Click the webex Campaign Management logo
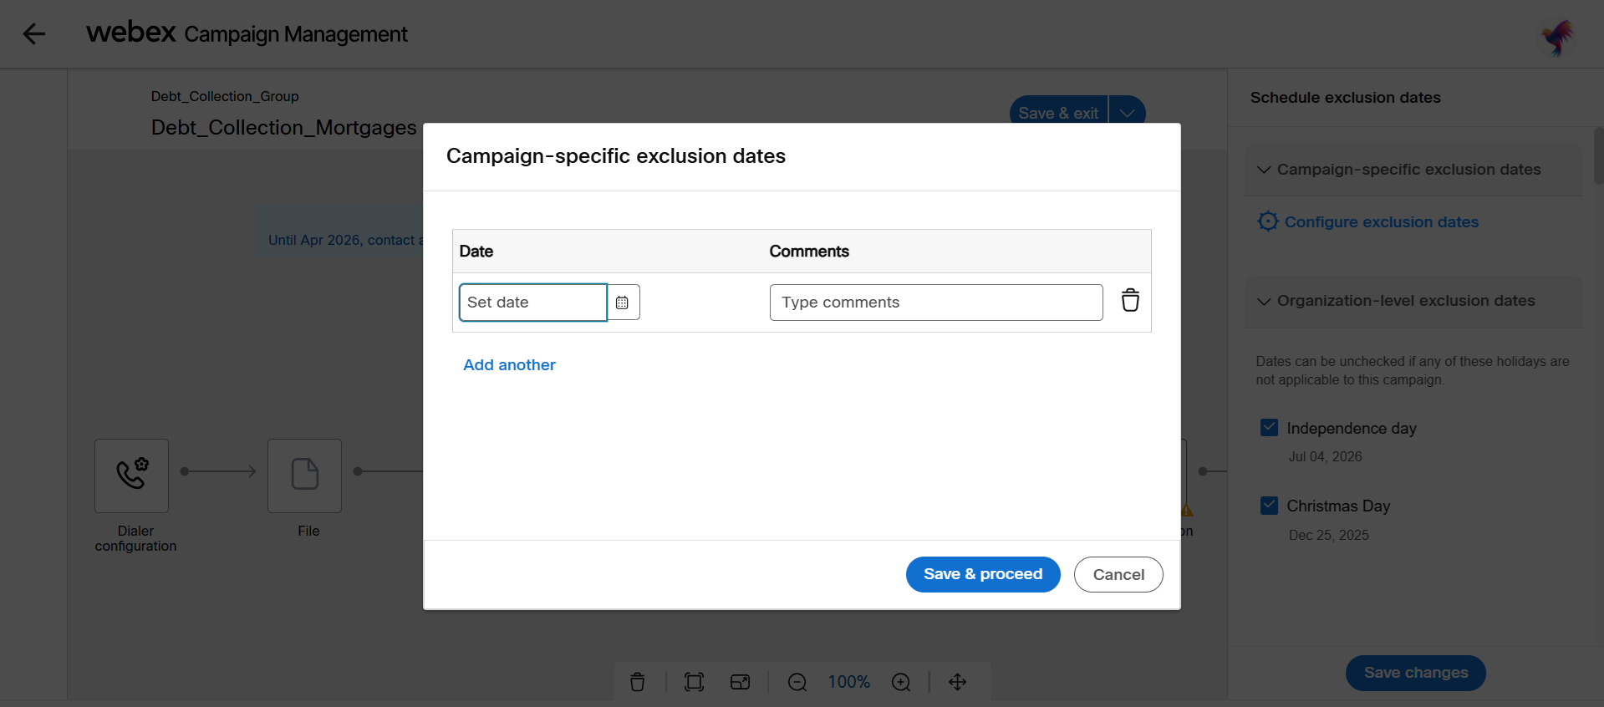Image resolution: width=1604 pixels, height=707 pixels. coord(247,33)
